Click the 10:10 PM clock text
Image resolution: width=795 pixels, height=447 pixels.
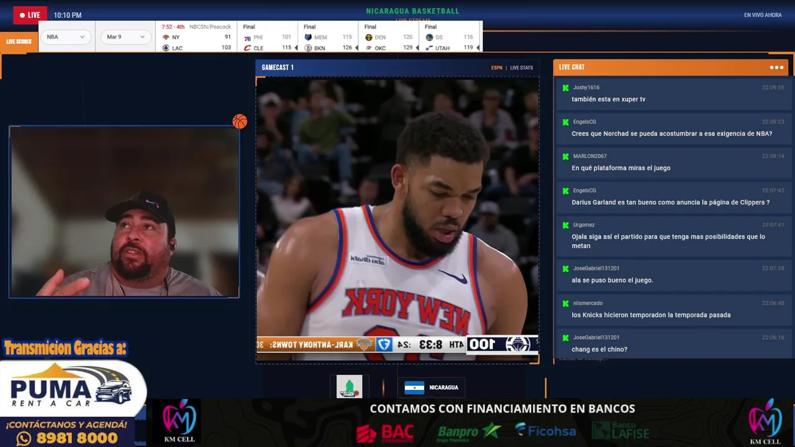pyautogui.click(x=68, y=15)
